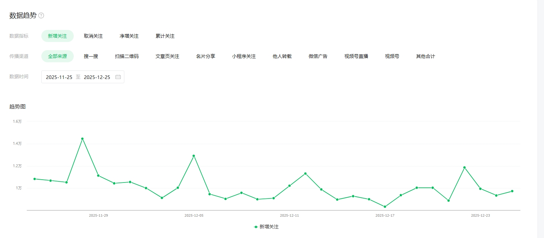The width and height of the screenshot is (544, 238).
Task: Pick the 名片分享 channel
Action: click(x=206, y=56)
